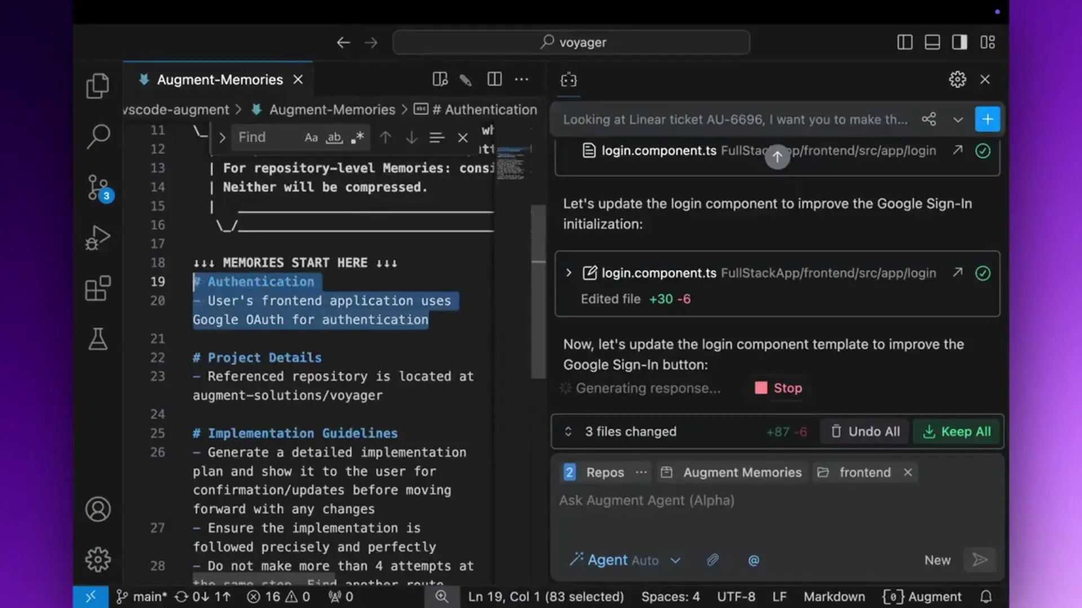
Task: Stop the response generation
Action: [778, 388]
